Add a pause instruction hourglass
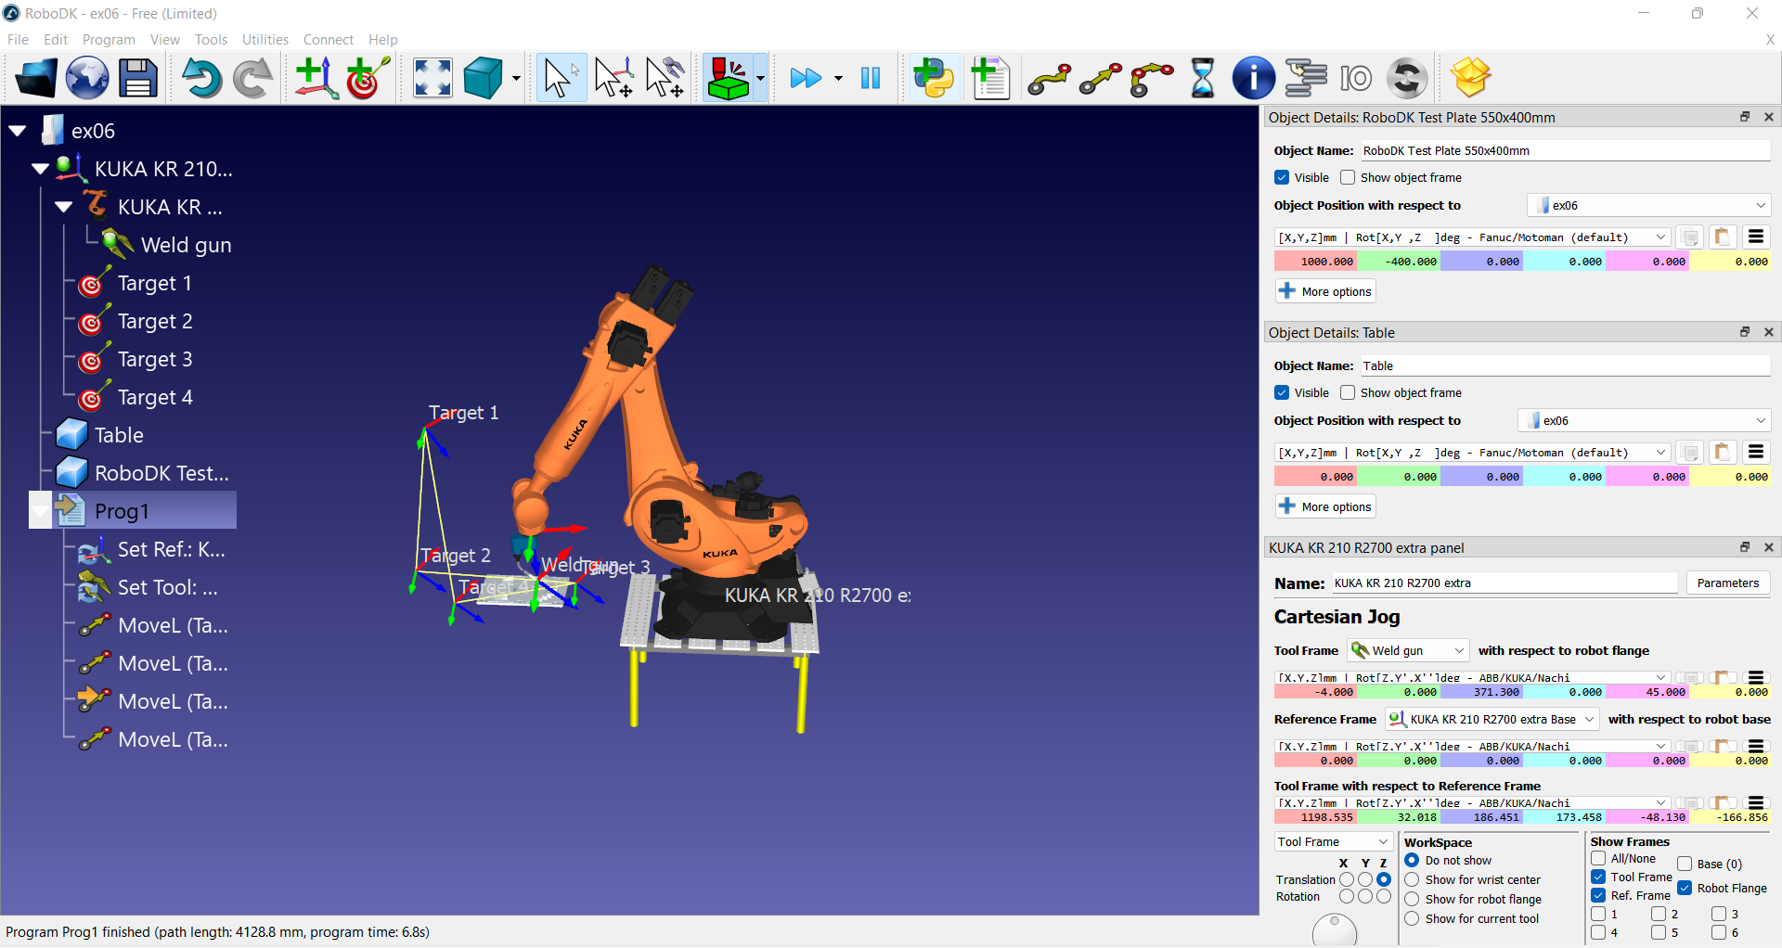This screenshot has height=948, width=1782. tap(1202, 78)
